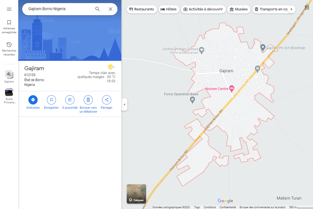The height and width of the screenshot is (209, 313).
Task: Clear the search with X icon
Action: click(110, 9)
